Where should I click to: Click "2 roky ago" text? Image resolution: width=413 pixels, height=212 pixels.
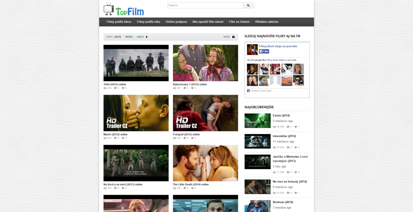click(280, 167)
